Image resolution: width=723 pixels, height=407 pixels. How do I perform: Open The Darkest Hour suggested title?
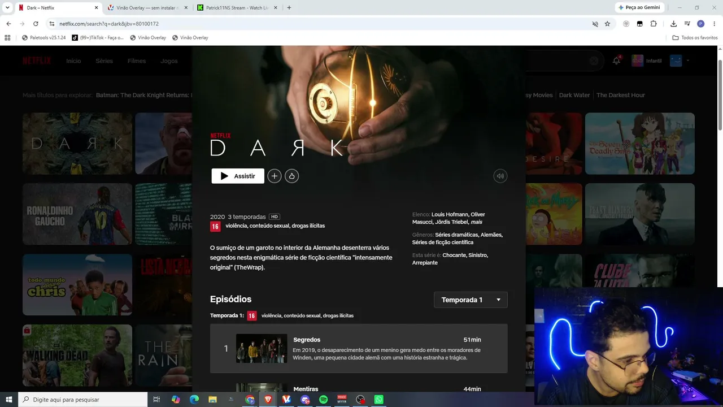tap(621, 95)
